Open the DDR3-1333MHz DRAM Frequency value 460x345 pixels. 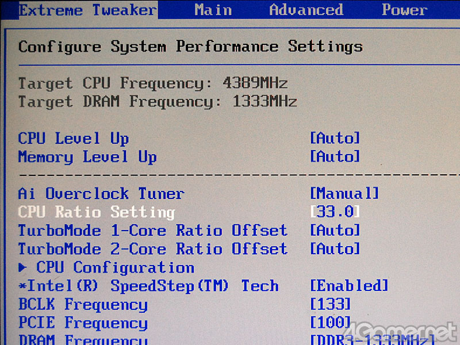pyautogui.click(x=373, y=339)
